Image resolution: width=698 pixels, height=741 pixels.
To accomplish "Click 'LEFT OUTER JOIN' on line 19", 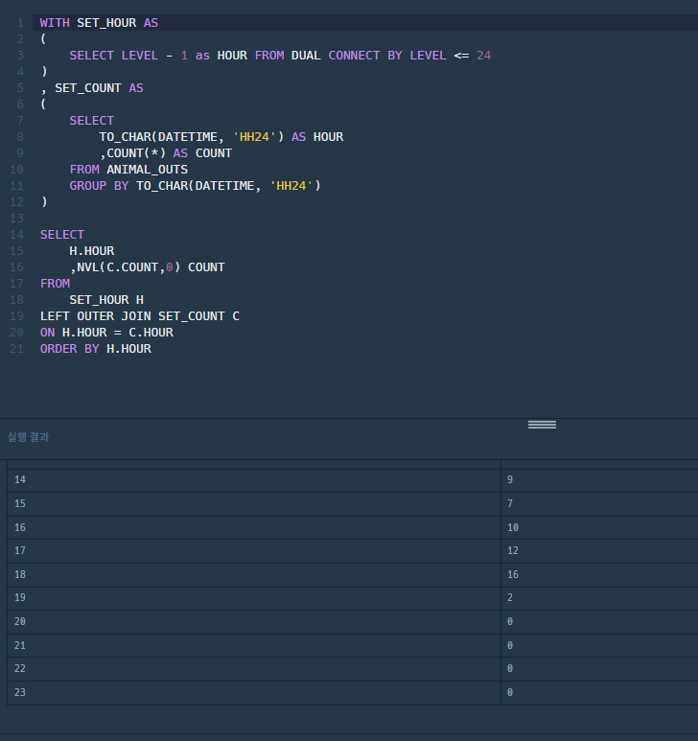I will [x=96, y=316].
